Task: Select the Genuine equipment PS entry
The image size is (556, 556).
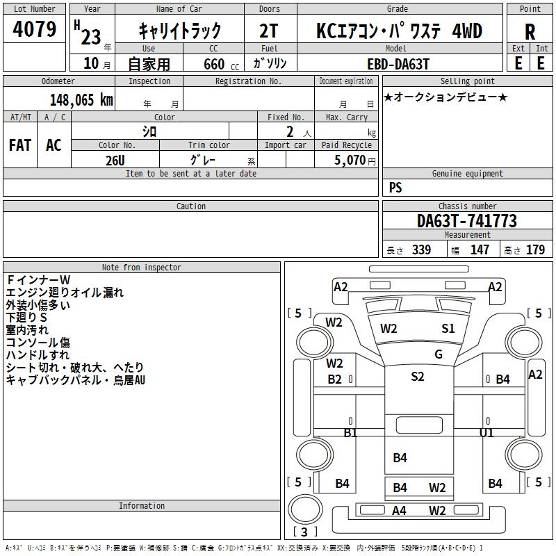Action: 395,187
